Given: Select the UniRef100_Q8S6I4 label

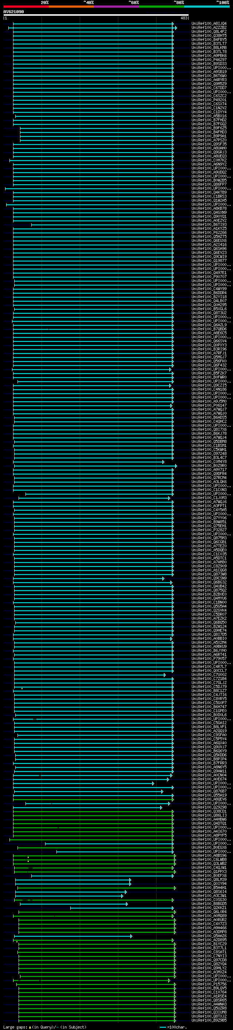Looking at the screenshot, I should click(x=209, y=892).
